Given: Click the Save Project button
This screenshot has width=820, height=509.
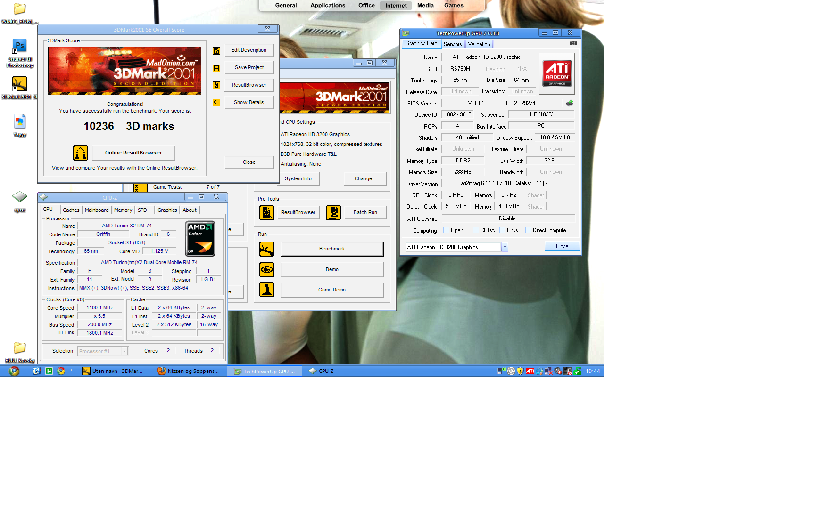Looking at the screenshot, I should pyautogui.click(x=249, y=68).
